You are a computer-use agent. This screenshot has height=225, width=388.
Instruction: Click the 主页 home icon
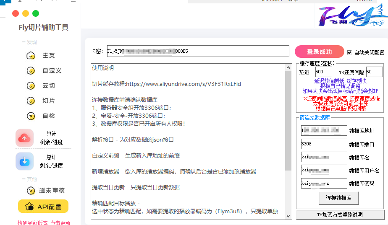coord(31,56)
